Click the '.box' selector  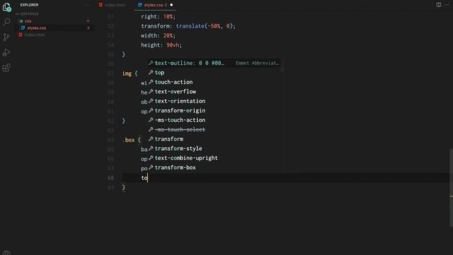129,140
